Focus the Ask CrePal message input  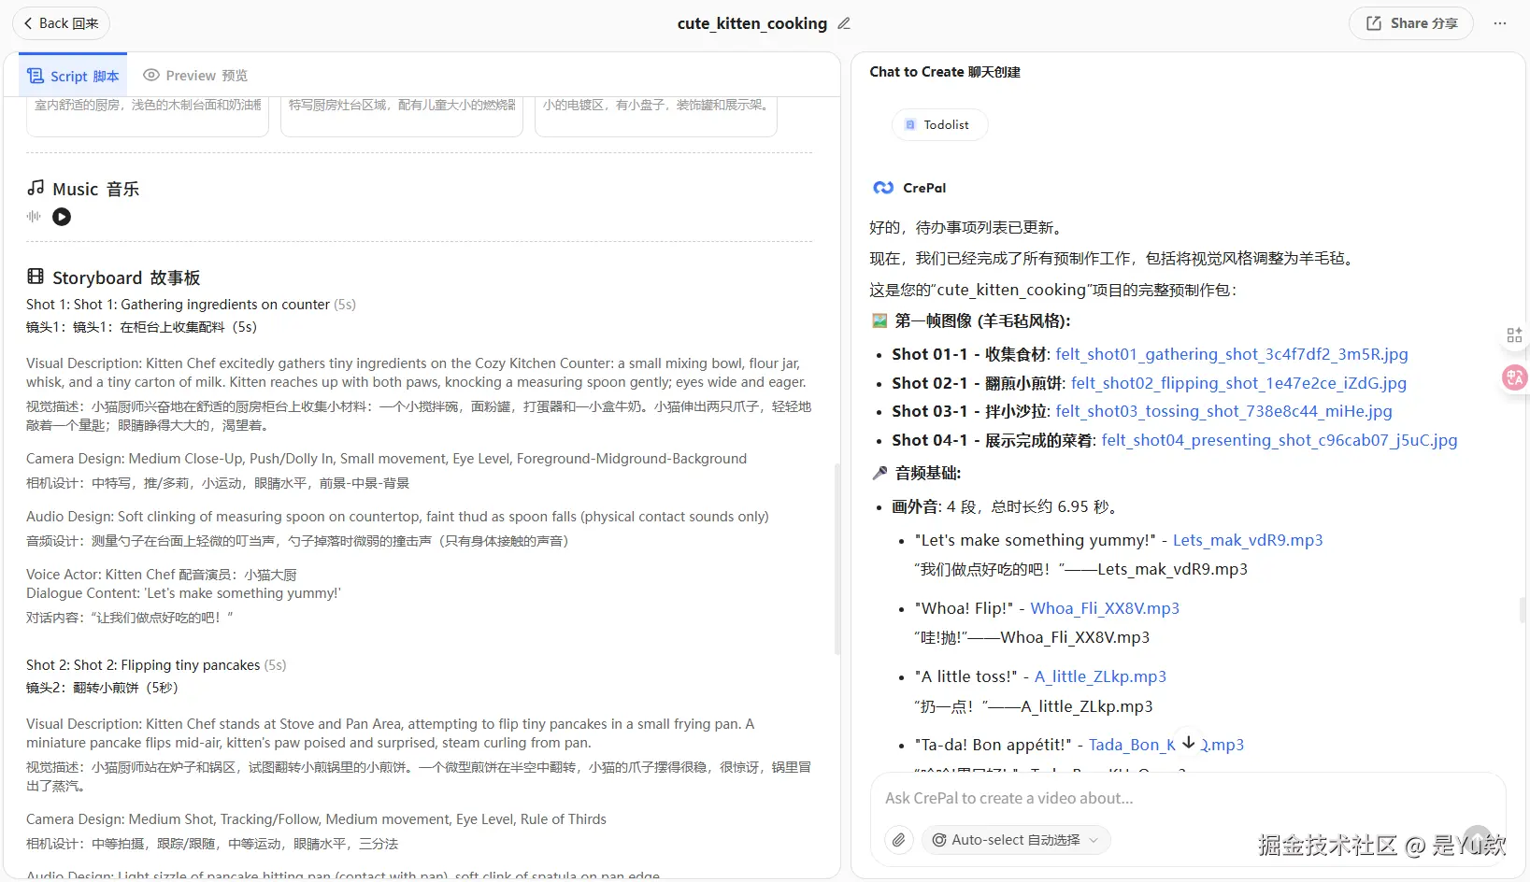tap(1187, 798)
